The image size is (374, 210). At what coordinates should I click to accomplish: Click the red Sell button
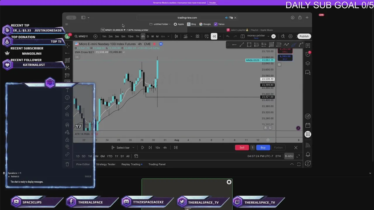(x=242, y=148)
